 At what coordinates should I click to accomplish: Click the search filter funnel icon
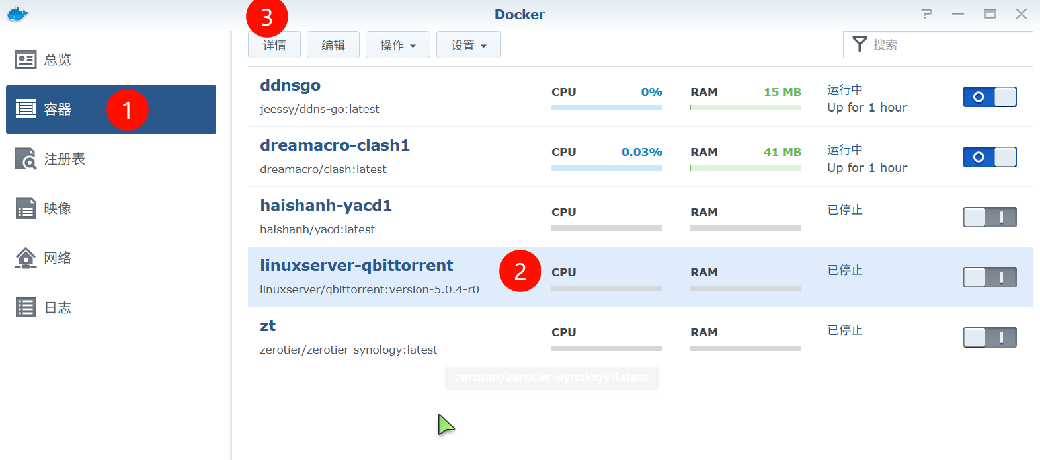860,44
